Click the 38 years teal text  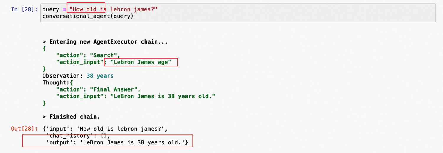pos(100,76)
